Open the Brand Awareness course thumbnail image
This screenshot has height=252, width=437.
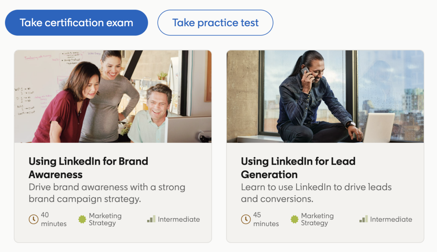(x=113, y=97)
